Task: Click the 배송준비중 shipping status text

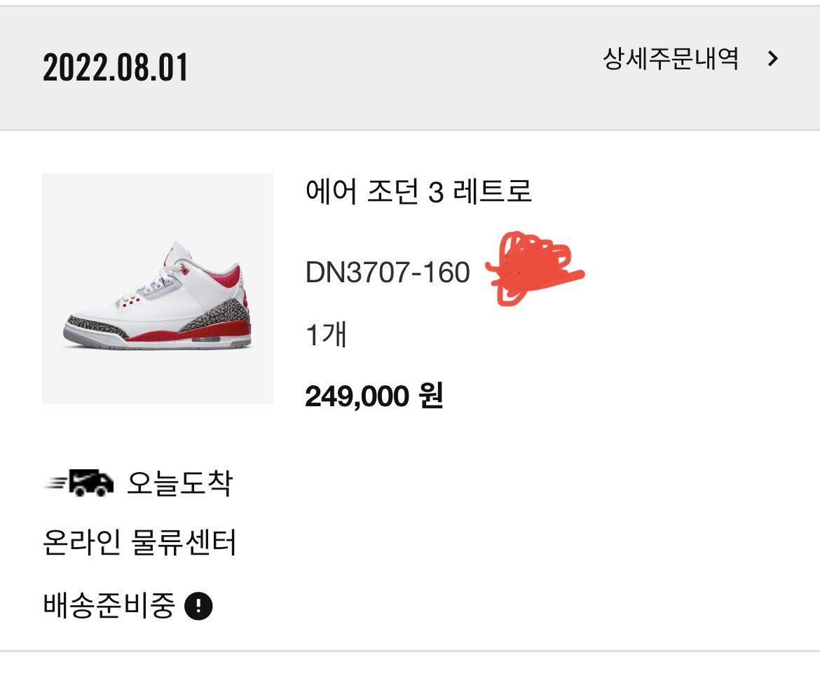Action: (109, 605)
